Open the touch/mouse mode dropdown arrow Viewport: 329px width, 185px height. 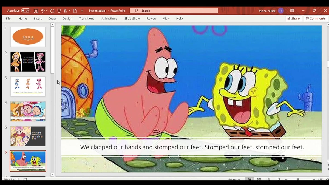(x=69, y=11)
